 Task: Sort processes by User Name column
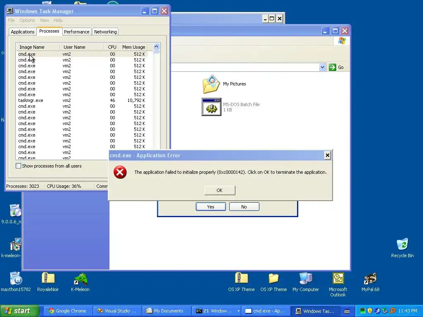point(82,47)
